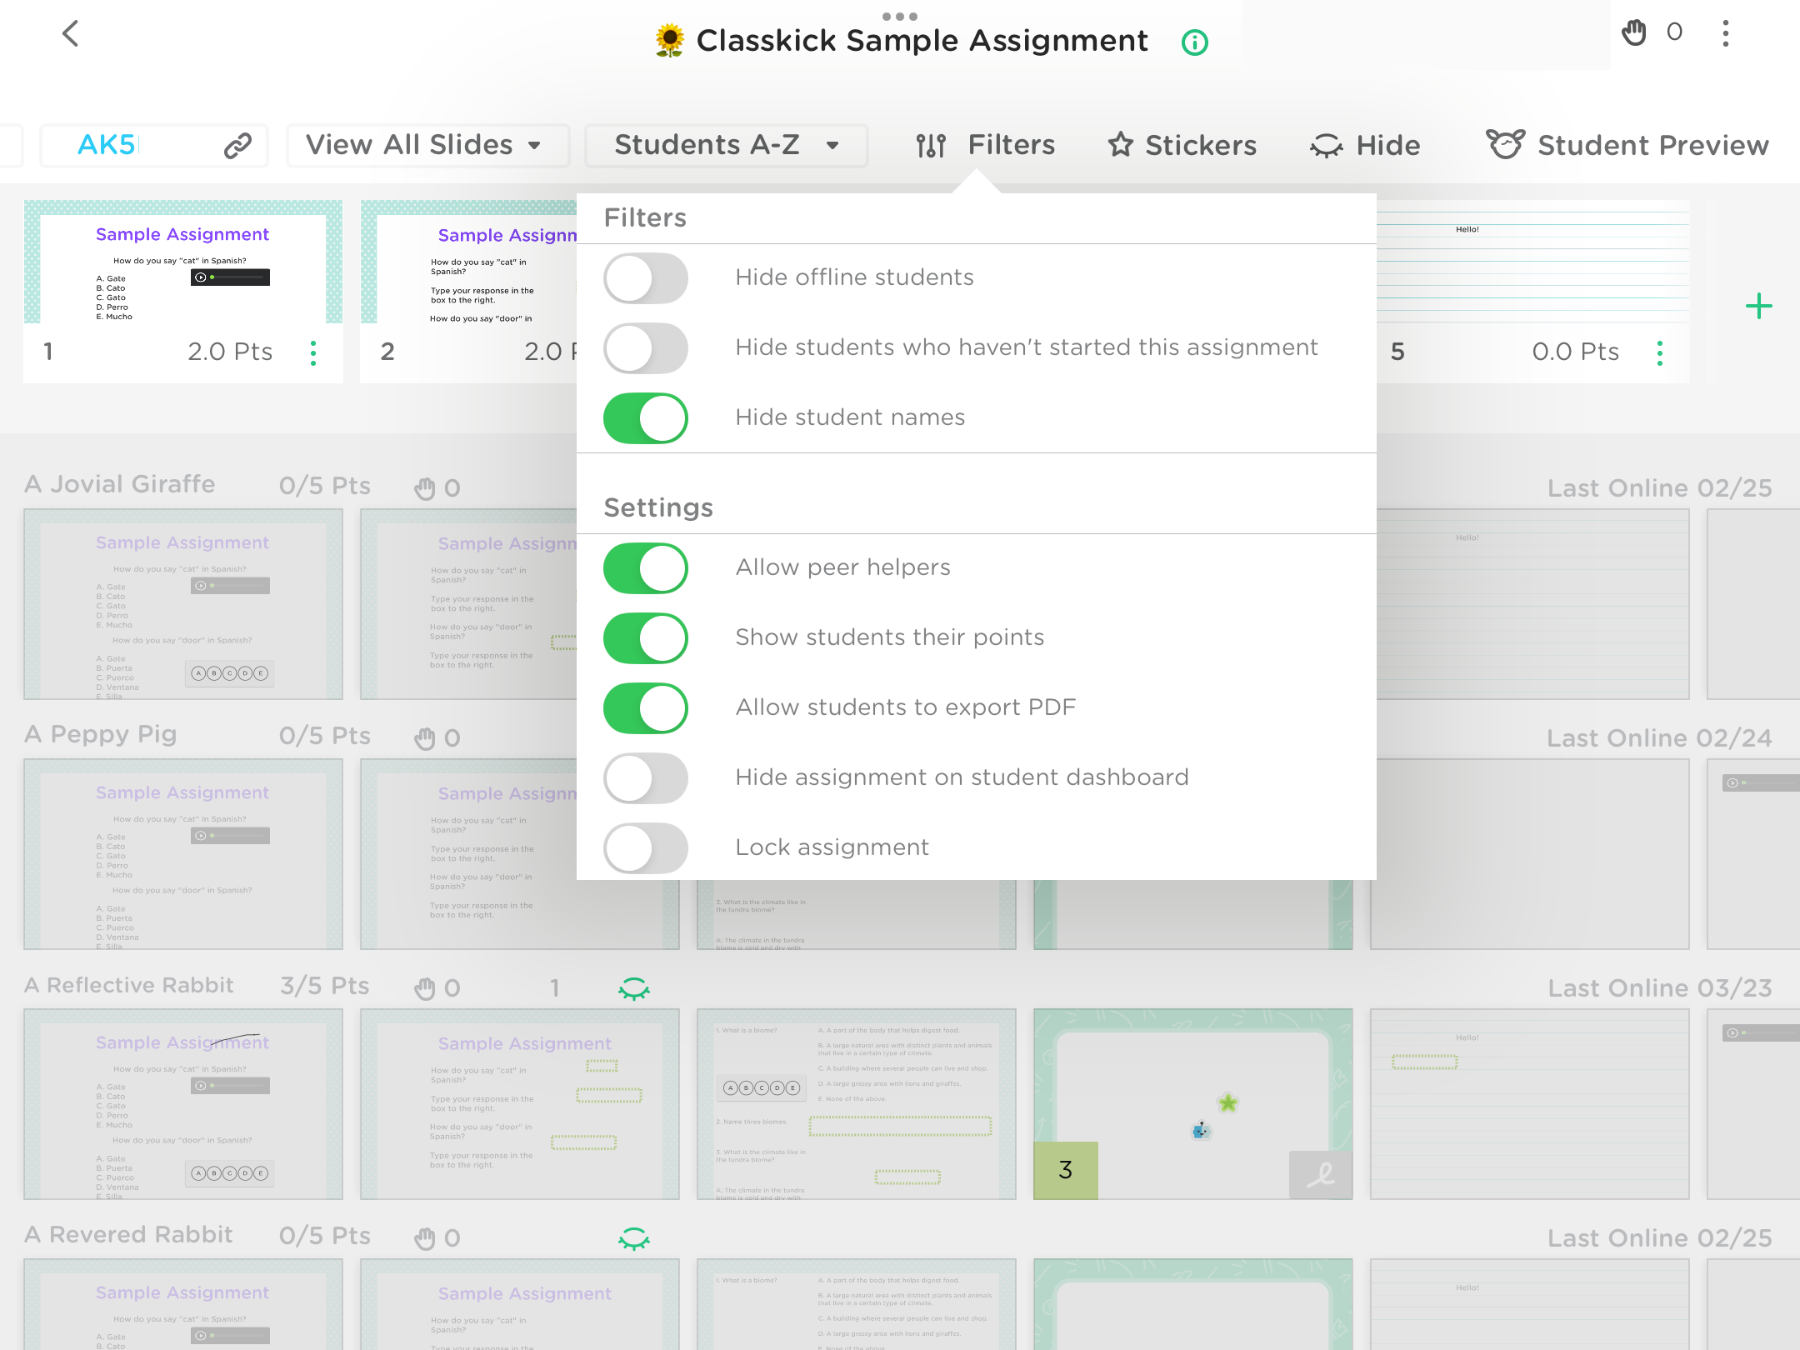Click student name A Peppy Pig
1800x1350 pixels.
coord(101,735)
